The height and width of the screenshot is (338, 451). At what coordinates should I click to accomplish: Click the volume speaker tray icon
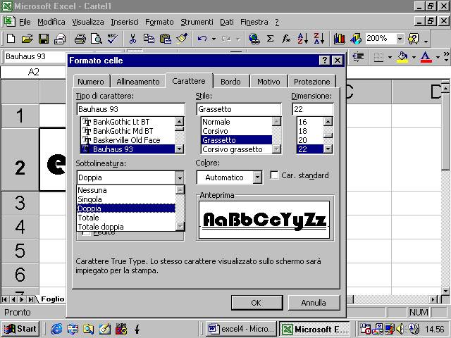pyautogui.click(x=400, y=329)
